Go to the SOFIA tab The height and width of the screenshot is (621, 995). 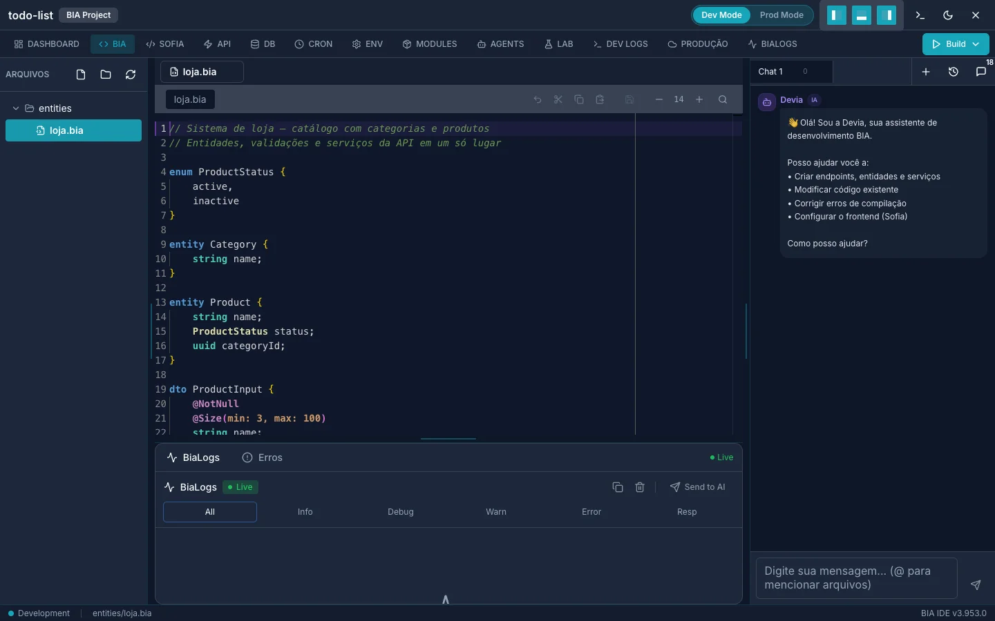point(165,44)
